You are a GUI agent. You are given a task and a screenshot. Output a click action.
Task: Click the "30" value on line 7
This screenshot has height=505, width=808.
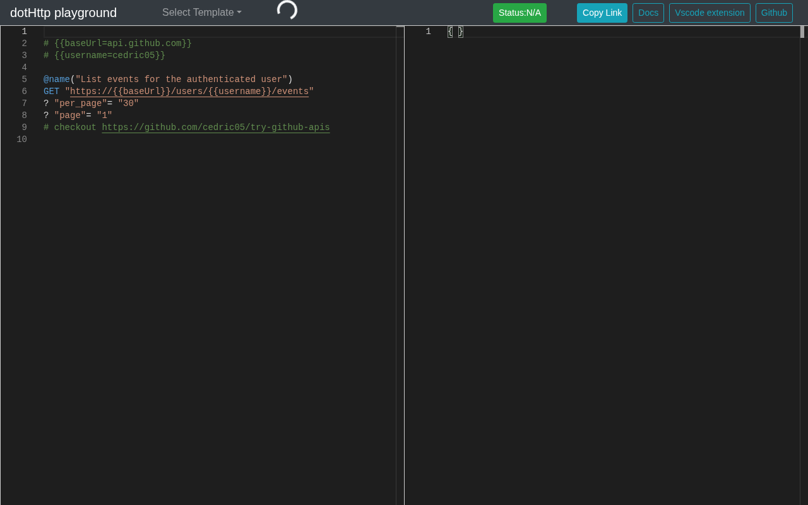coord(128,104)
